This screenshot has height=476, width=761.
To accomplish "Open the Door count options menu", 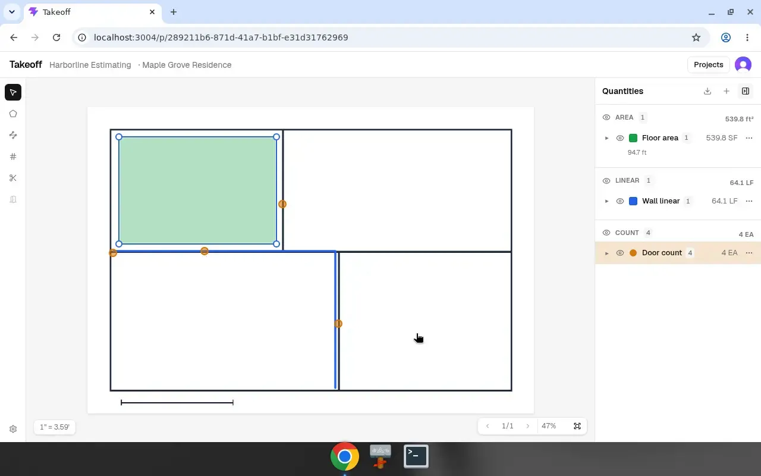I will tap(749, 253).
